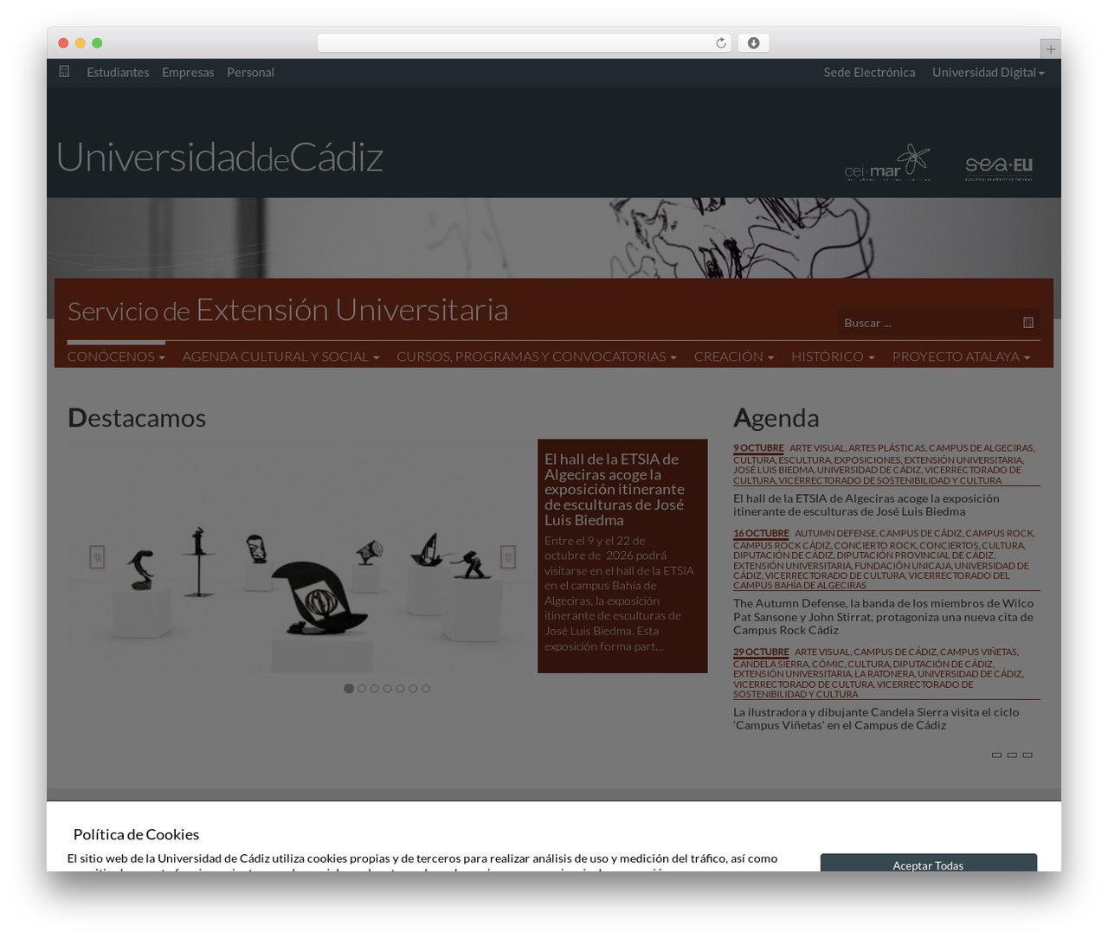Click the Agenda heading
1108x938 pixels.
pos(776,418)
